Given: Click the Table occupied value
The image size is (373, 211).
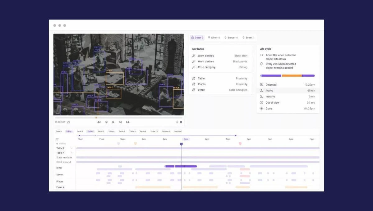Looking at the screenshot, I should tap(238, 90).
